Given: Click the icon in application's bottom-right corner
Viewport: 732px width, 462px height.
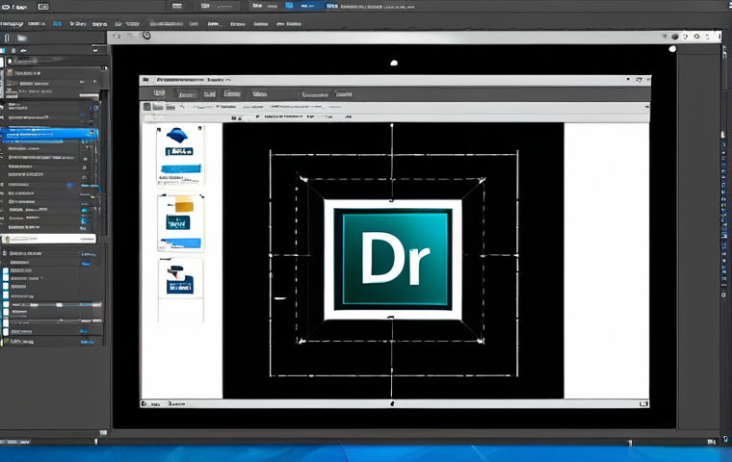Looking at the screenshot, I should (725, 439).
